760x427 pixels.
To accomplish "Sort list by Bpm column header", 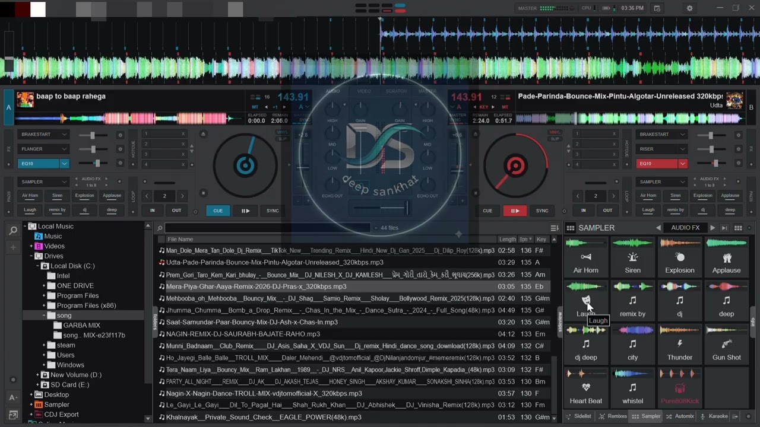I will 526,240.
